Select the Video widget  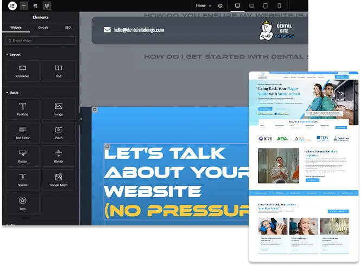click(59, 133)
